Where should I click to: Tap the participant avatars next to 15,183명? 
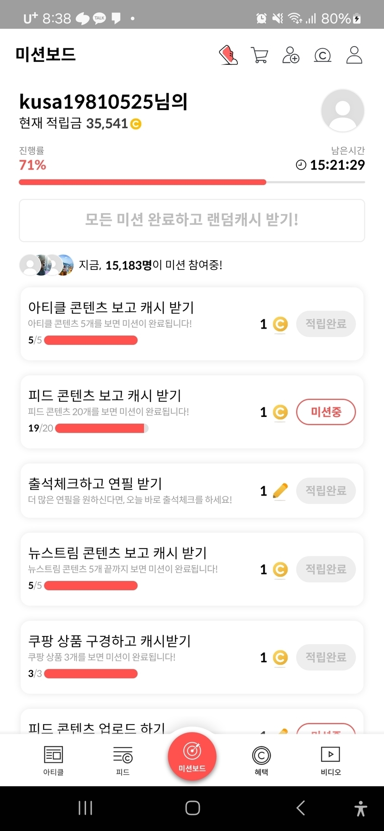[x=46, y=265]
